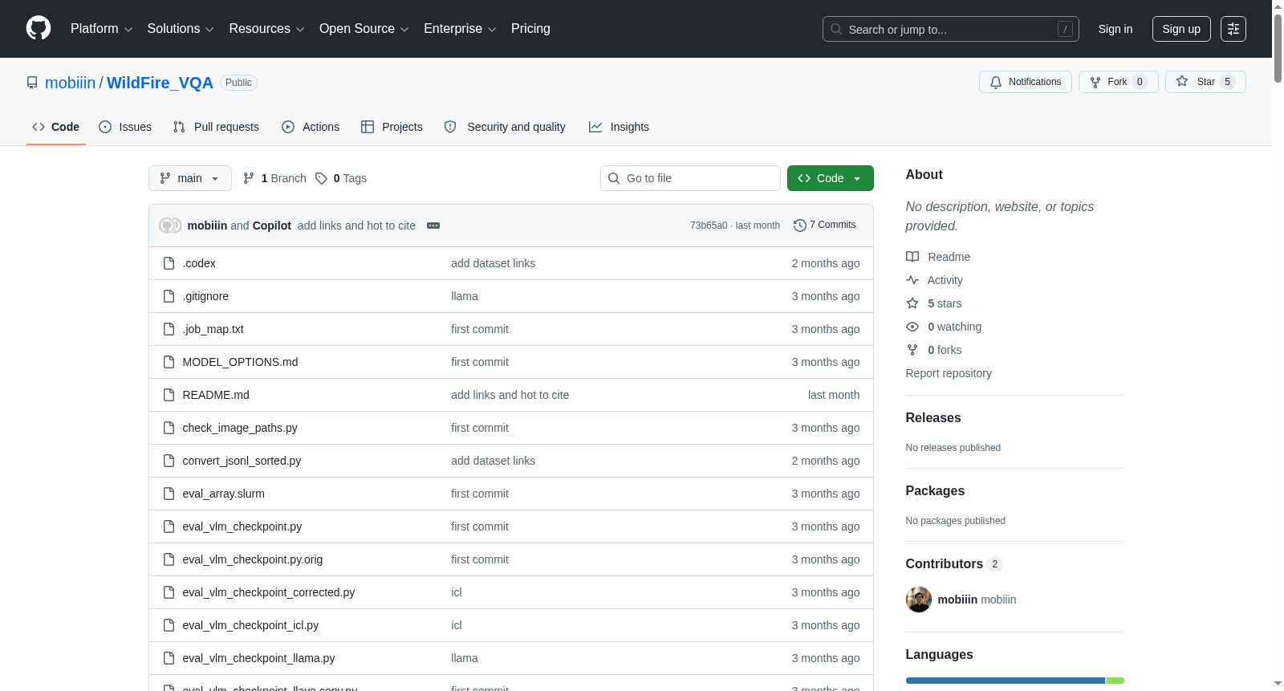Click the Sign up button

[1181, 29]
